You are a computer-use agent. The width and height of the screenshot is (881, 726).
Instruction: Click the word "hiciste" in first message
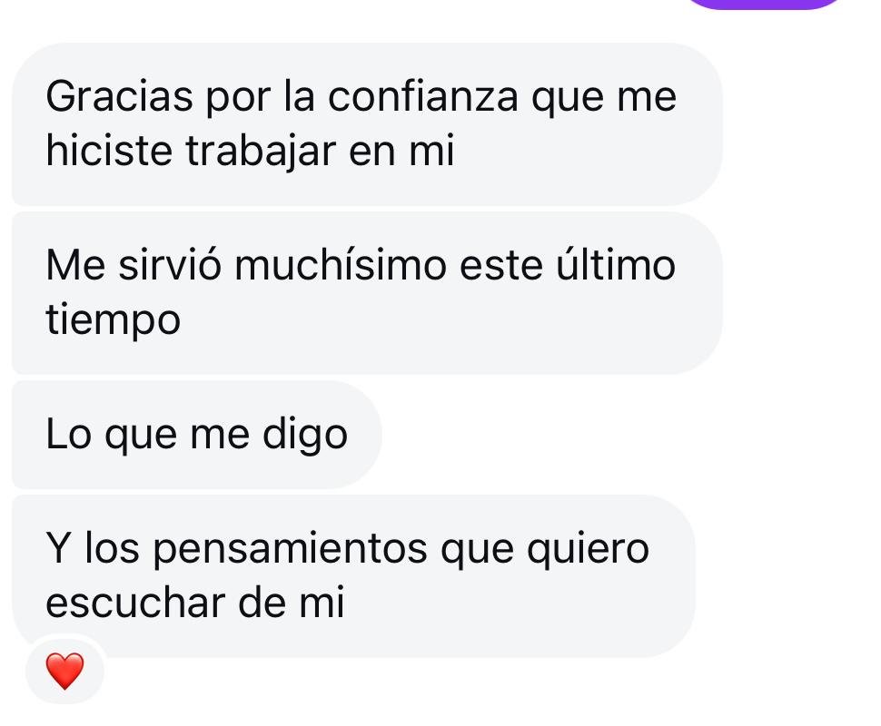coord(109,152)
